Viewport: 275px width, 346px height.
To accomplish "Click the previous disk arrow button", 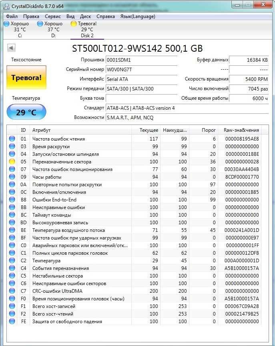I will (x=11, y=48).
